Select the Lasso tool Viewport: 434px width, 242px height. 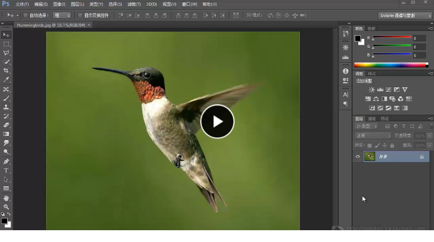click(x=6, y=53)
